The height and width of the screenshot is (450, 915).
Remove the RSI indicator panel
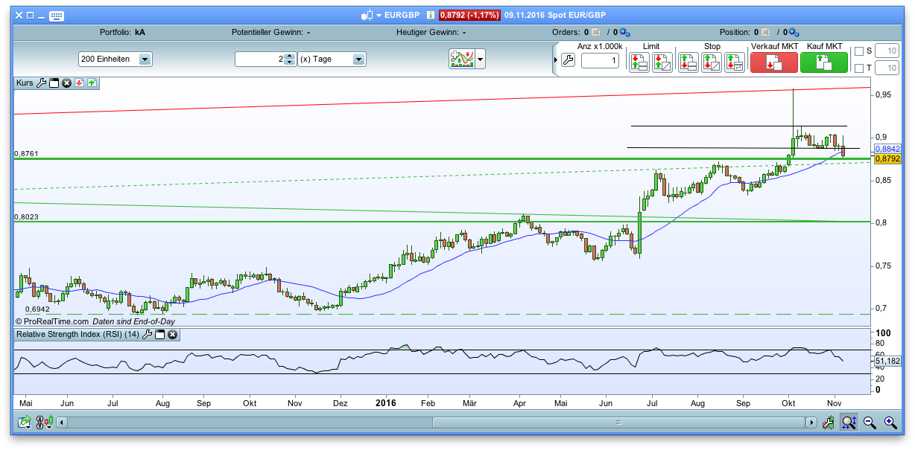coord(172,335)
